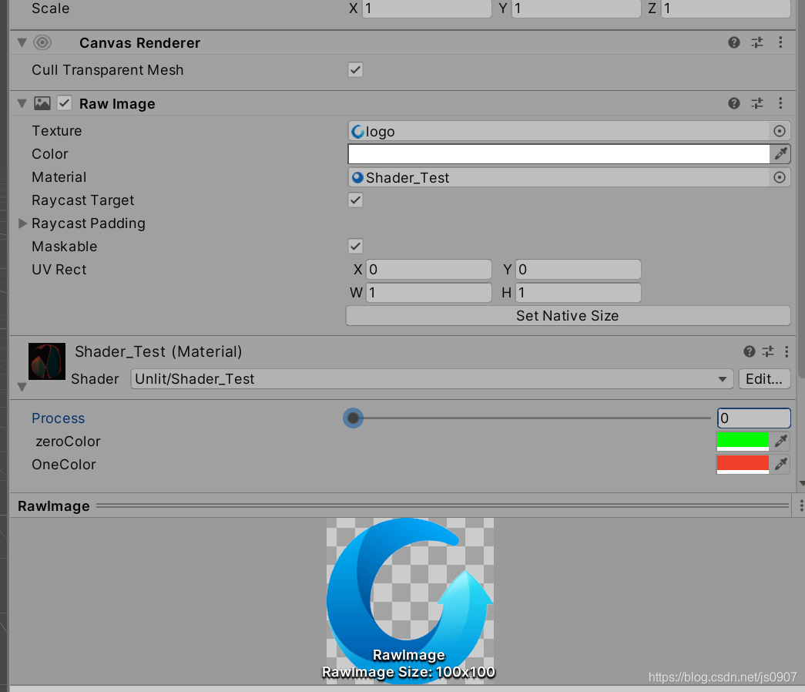Click the Scale X field
Viewport: 805px width, 692px height.
(x=427, y=8)
